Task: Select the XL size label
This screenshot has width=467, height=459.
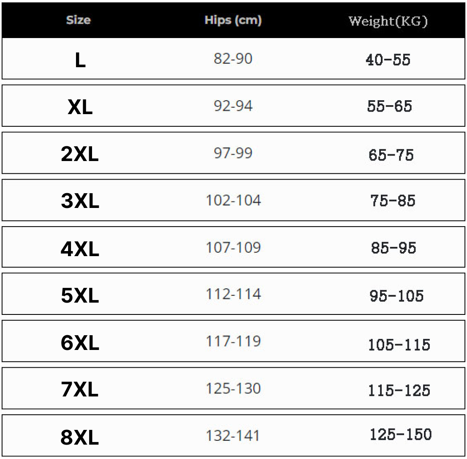Action: (80, 107)
